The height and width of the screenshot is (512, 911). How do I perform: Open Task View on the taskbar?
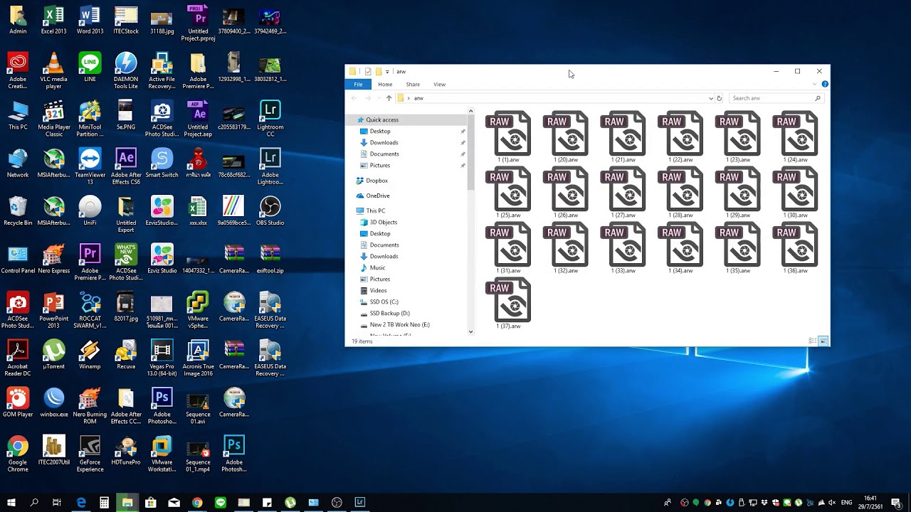(x=57, y=503)
